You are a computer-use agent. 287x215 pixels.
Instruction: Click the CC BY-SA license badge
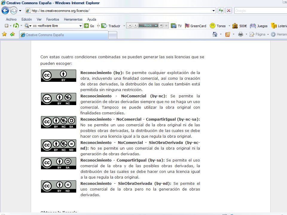(x=59, y=163)
